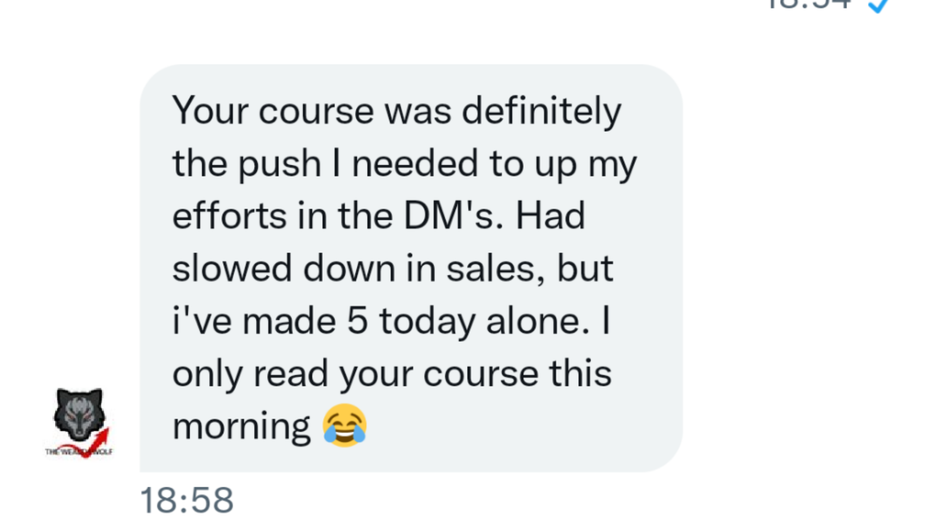Click the number "5" in the message
The width and height of the screenshot is (931, 528).
tap(357, 321)
